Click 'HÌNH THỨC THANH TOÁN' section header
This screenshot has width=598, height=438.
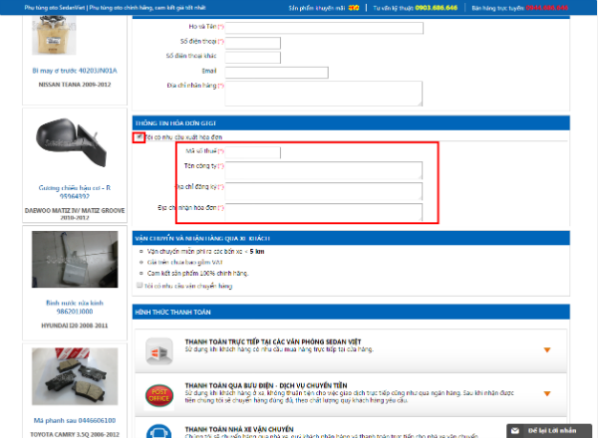click(x=172, y=312)
